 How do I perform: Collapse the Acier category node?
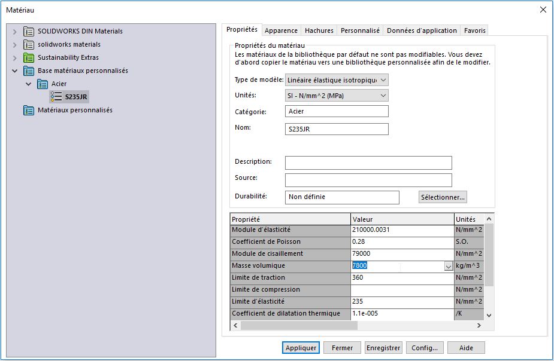[29, 84]
